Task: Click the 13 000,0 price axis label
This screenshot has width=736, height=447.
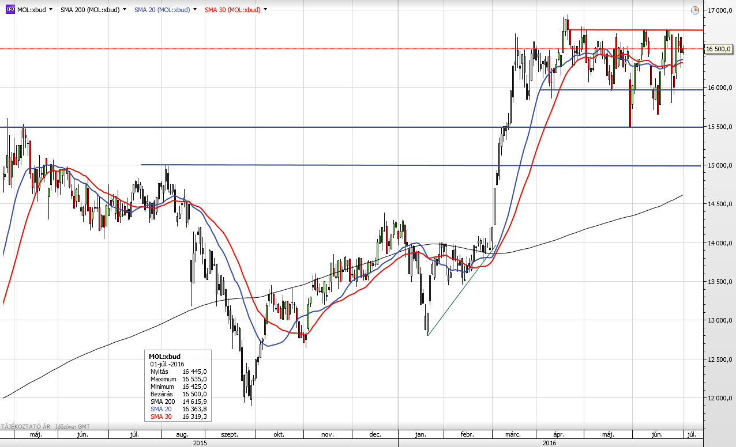Action: click(x=719, y=320)
